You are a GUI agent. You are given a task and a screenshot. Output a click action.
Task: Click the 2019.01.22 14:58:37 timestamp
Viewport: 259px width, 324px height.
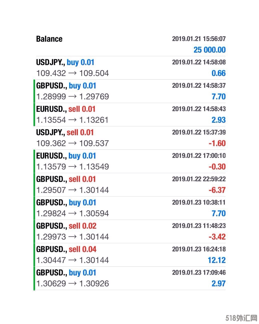tap(199, 85)
